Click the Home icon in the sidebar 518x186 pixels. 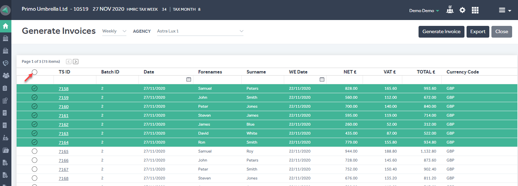(x=6, y=26)
